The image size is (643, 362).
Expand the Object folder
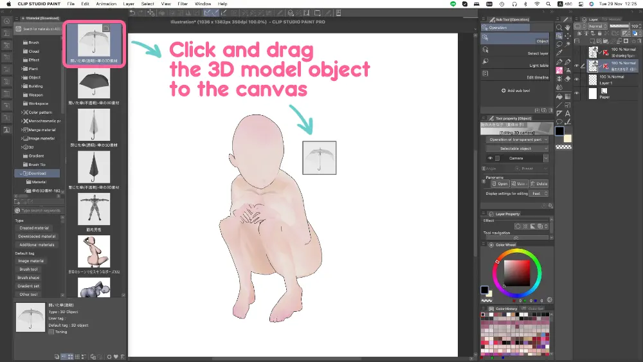pyautogui.click(x=22, y=77)
